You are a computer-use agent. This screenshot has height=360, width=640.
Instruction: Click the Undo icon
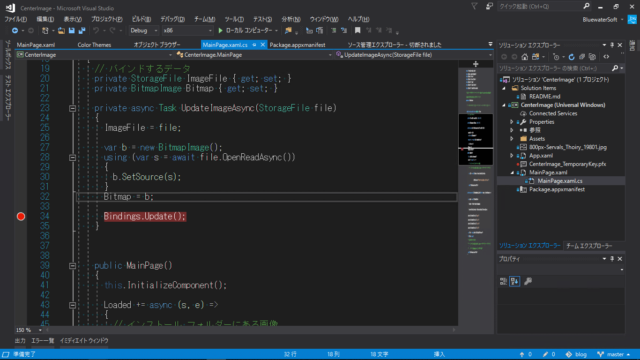click(x=97, y=30)
